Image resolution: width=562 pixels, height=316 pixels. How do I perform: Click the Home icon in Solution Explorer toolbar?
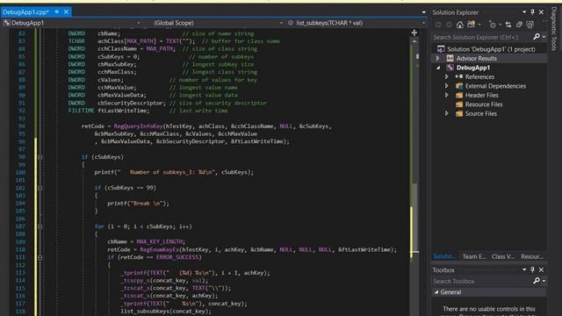pos(460,25)
